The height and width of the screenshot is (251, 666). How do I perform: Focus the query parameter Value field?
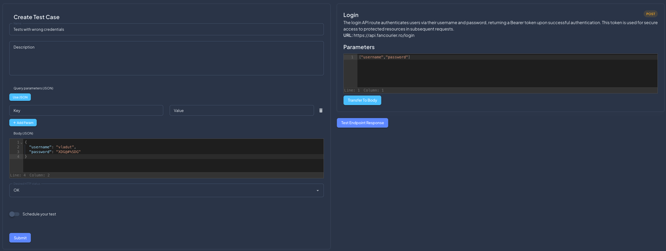pos(241,110)
